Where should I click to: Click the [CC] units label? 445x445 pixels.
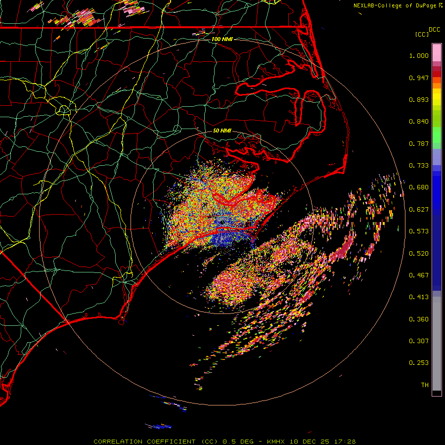pos(422,34)
